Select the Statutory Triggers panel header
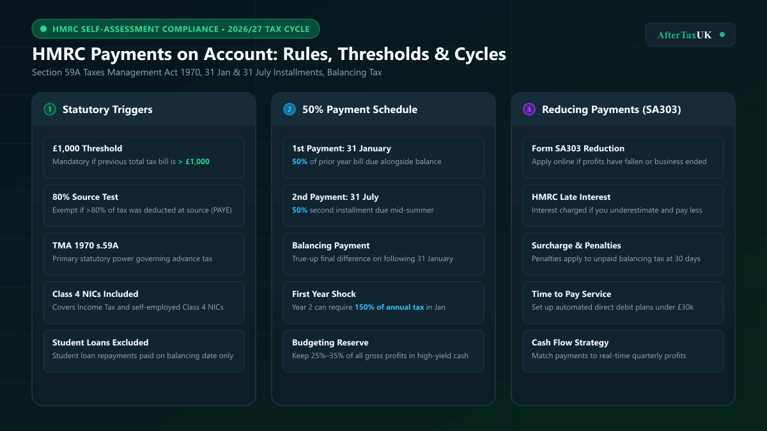Screen dimensions: 767x431 [x=144, y=109]
